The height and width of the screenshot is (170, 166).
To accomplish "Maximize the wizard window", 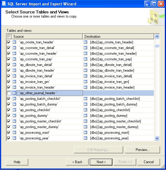I will click(x=154, y=4).
